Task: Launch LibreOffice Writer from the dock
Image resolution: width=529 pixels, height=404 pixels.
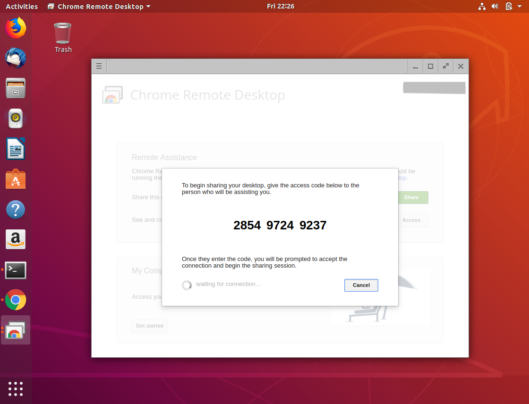Action: click(16, 148)
